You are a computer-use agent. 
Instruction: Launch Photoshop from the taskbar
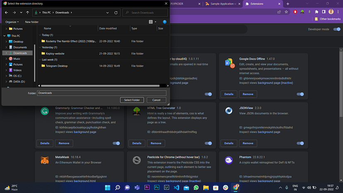point(157,188)
